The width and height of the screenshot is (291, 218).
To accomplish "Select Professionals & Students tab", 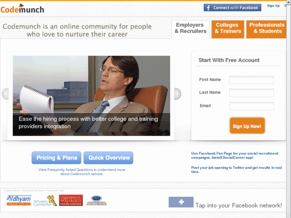I will click(266, 29).
